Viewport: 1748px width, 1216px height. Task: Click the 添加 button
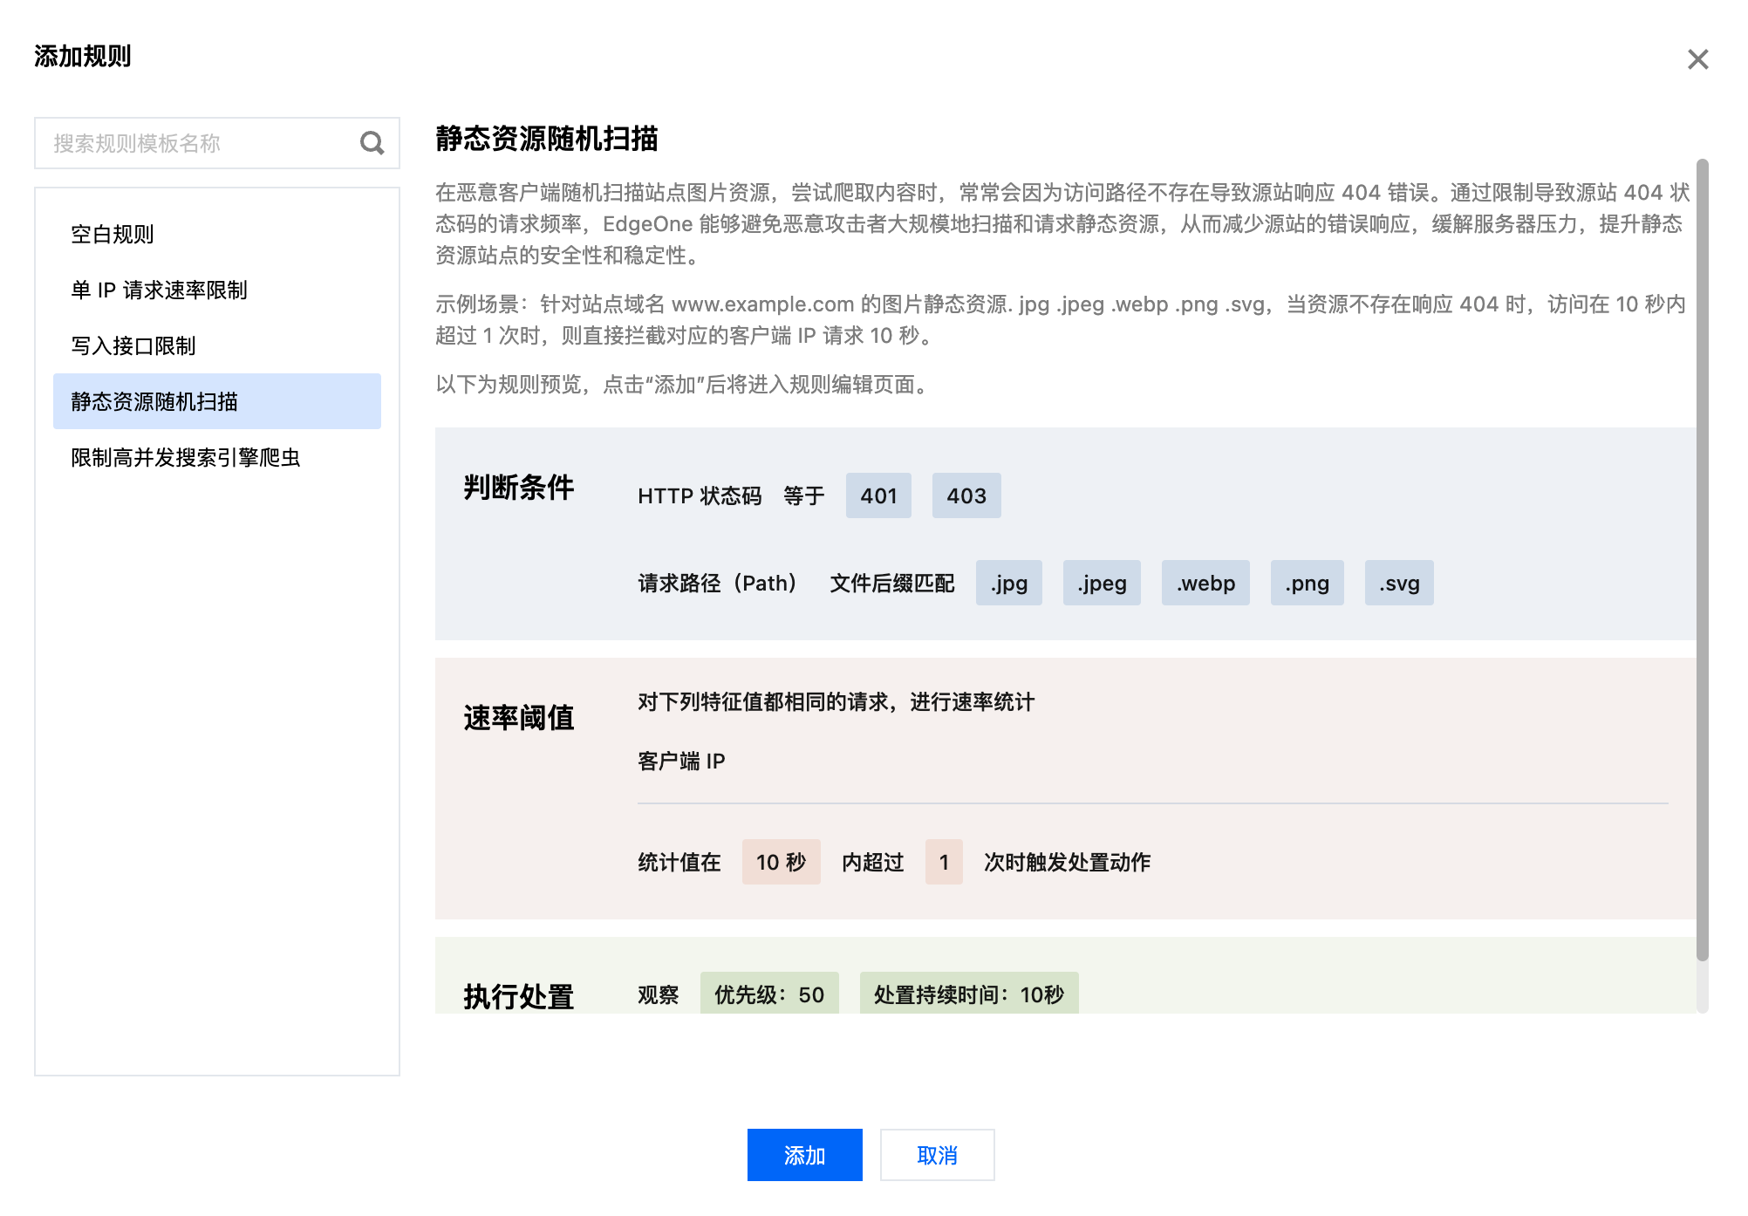[803, 1155]
